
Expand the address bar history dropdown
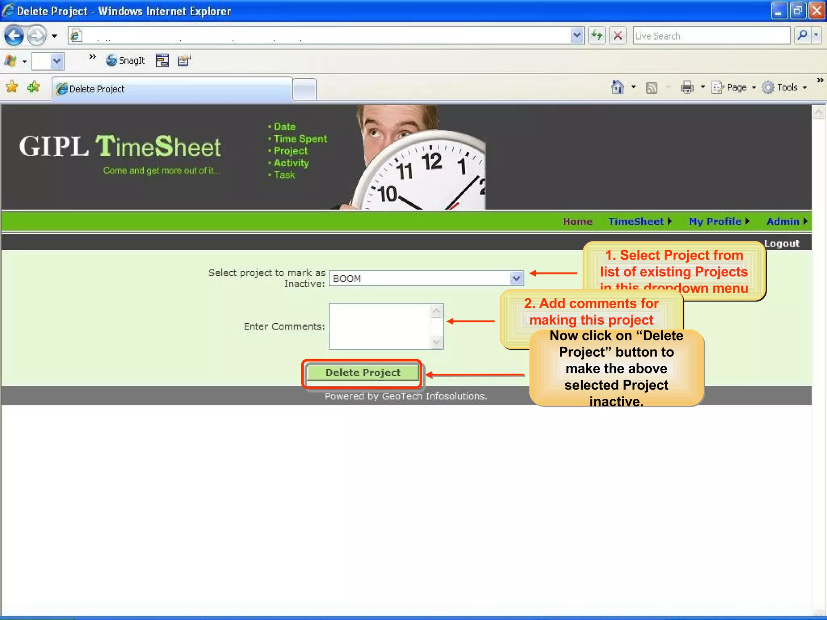click(x=577, y=36)
